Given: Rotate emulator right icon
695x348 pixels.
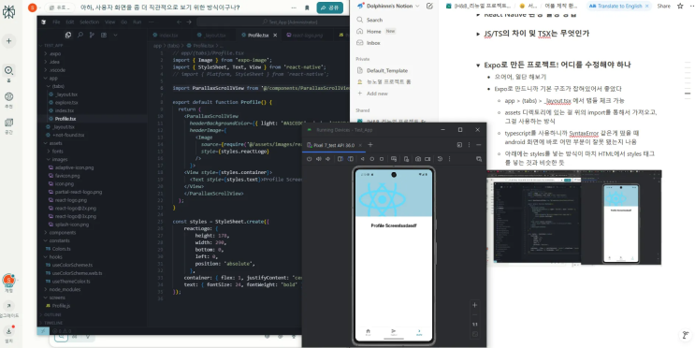Looking at the screenshot, I should pyautogui.click(x=350, y=159).
